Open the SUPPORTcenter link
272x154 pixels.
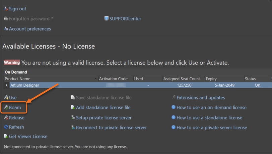[x=125, y=19]
